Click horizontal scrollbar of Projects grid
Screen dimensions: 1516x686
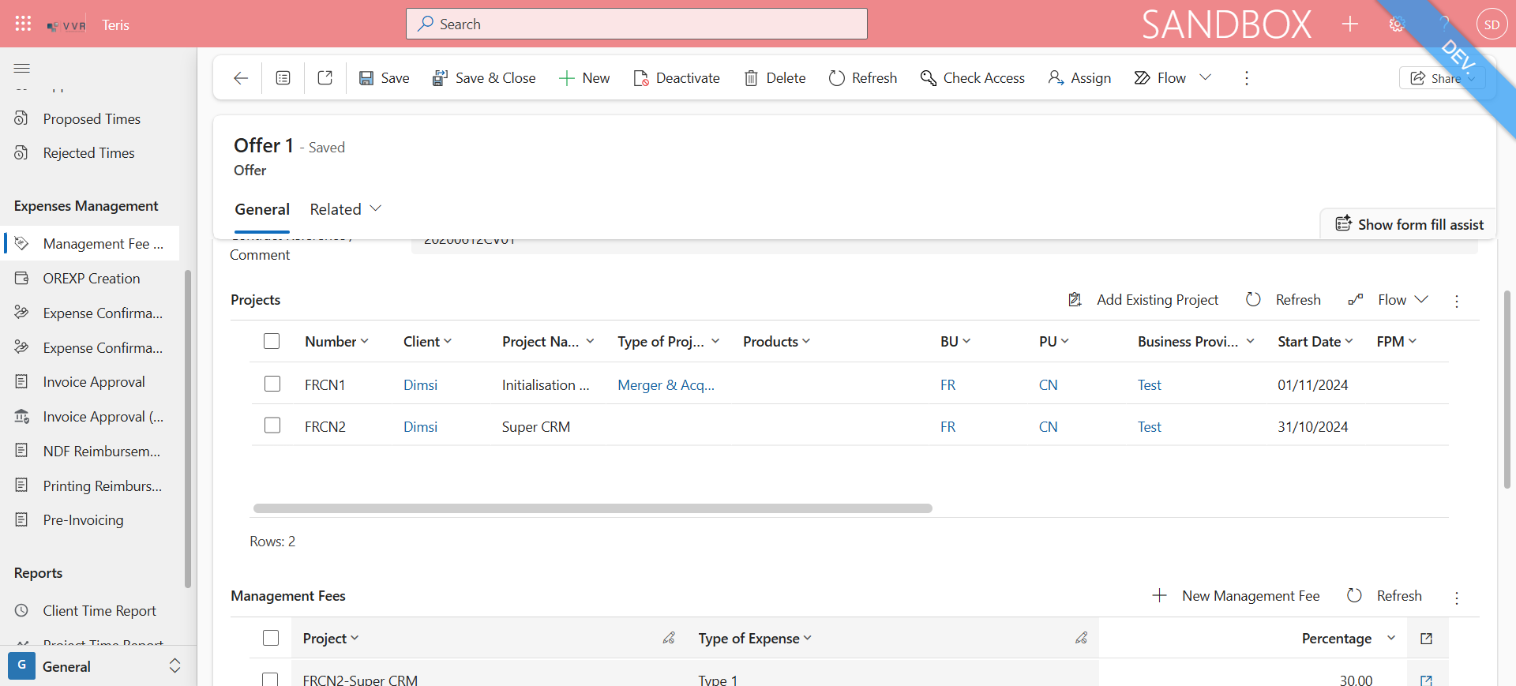592,508
